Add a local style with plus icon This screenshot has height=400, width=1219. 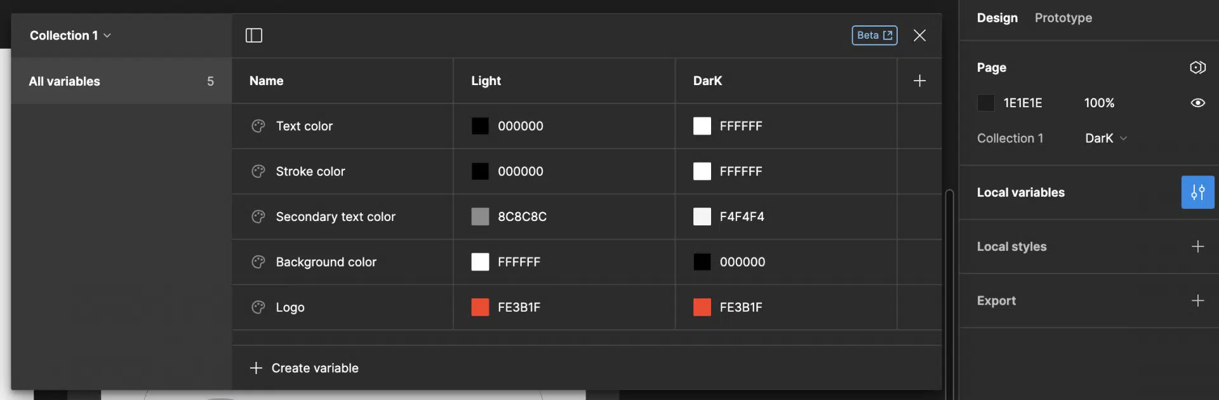(1197, 246)
